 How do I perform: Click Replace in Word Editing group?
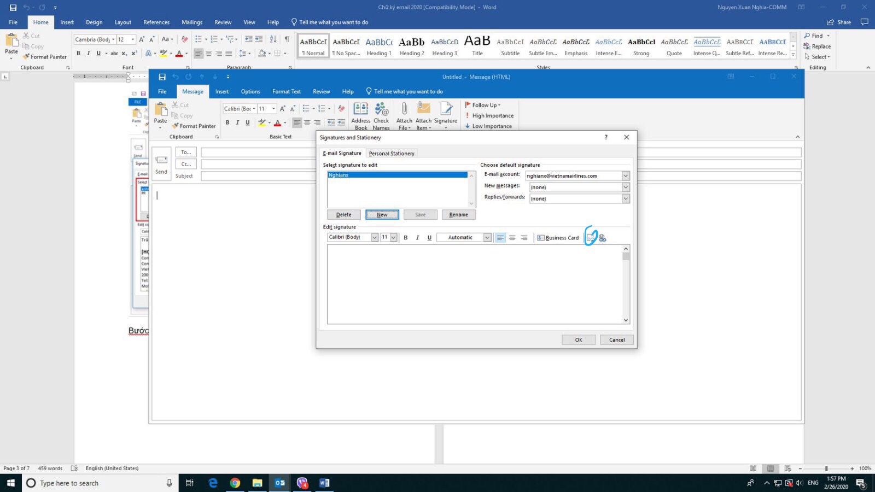pos(817,46)
